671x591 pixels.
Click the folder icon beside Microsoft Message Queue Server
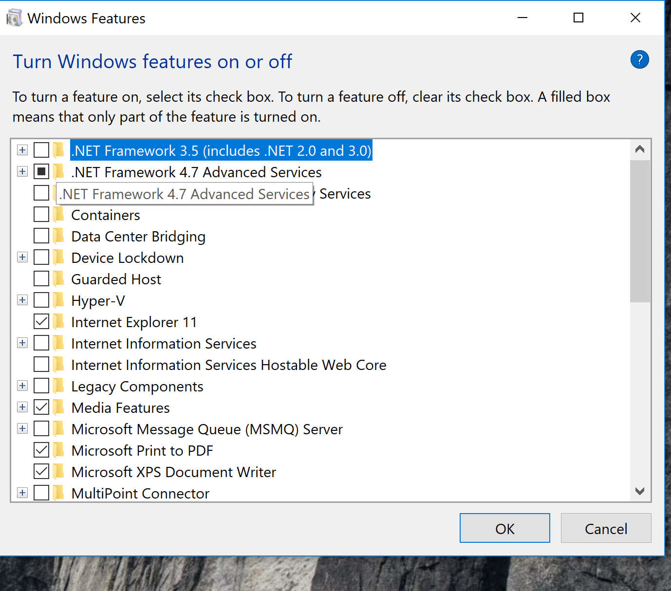pos(58,429)
